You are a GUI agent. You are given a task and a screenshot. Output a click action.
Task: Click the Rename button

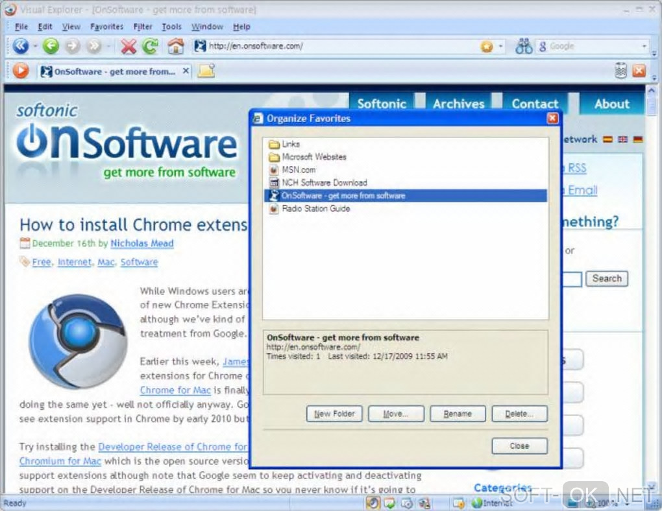click(458, 414)
